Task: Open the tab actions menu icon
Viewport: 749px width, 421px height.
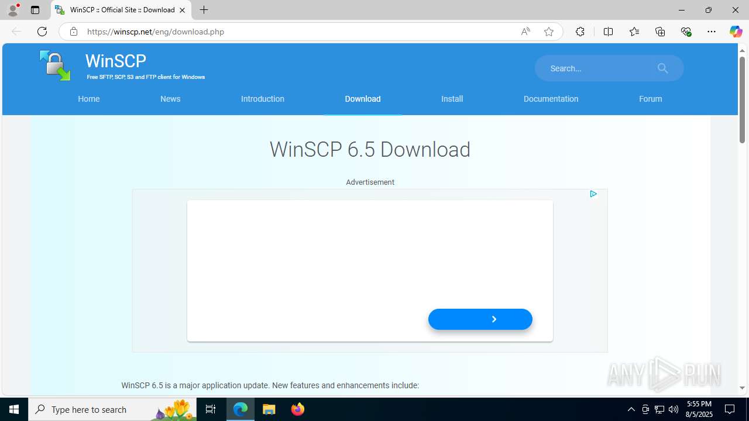Action: click(35, 10)
